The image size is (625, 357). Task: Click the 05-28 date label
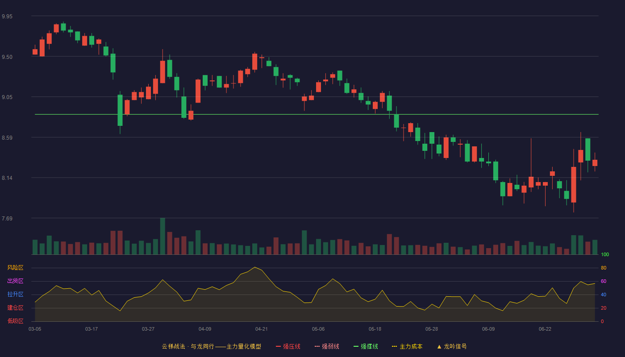432,329
